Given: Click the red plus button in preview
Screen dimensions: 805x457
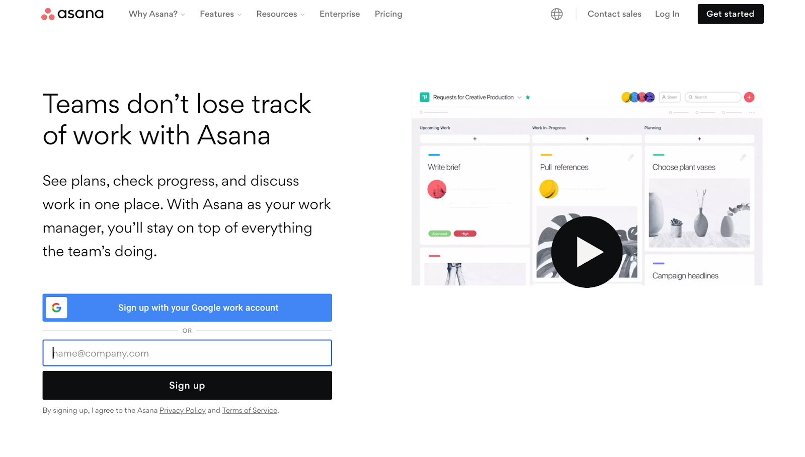Looking at the screenshot, I should (749, 97).
